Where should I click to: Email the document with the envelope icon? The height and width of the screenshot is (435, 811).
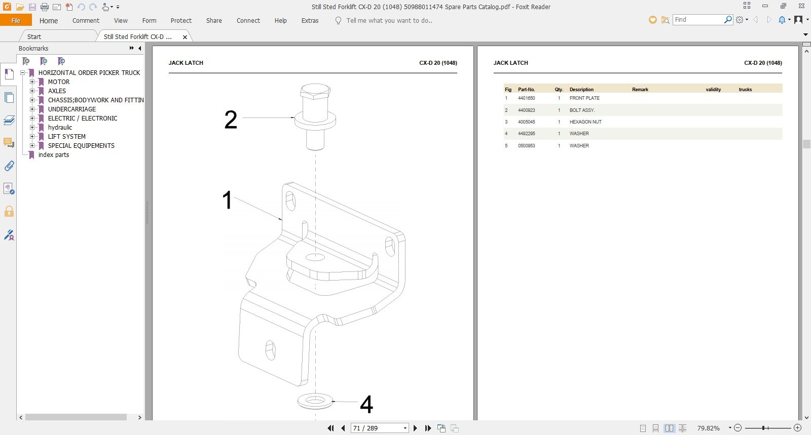57,7
